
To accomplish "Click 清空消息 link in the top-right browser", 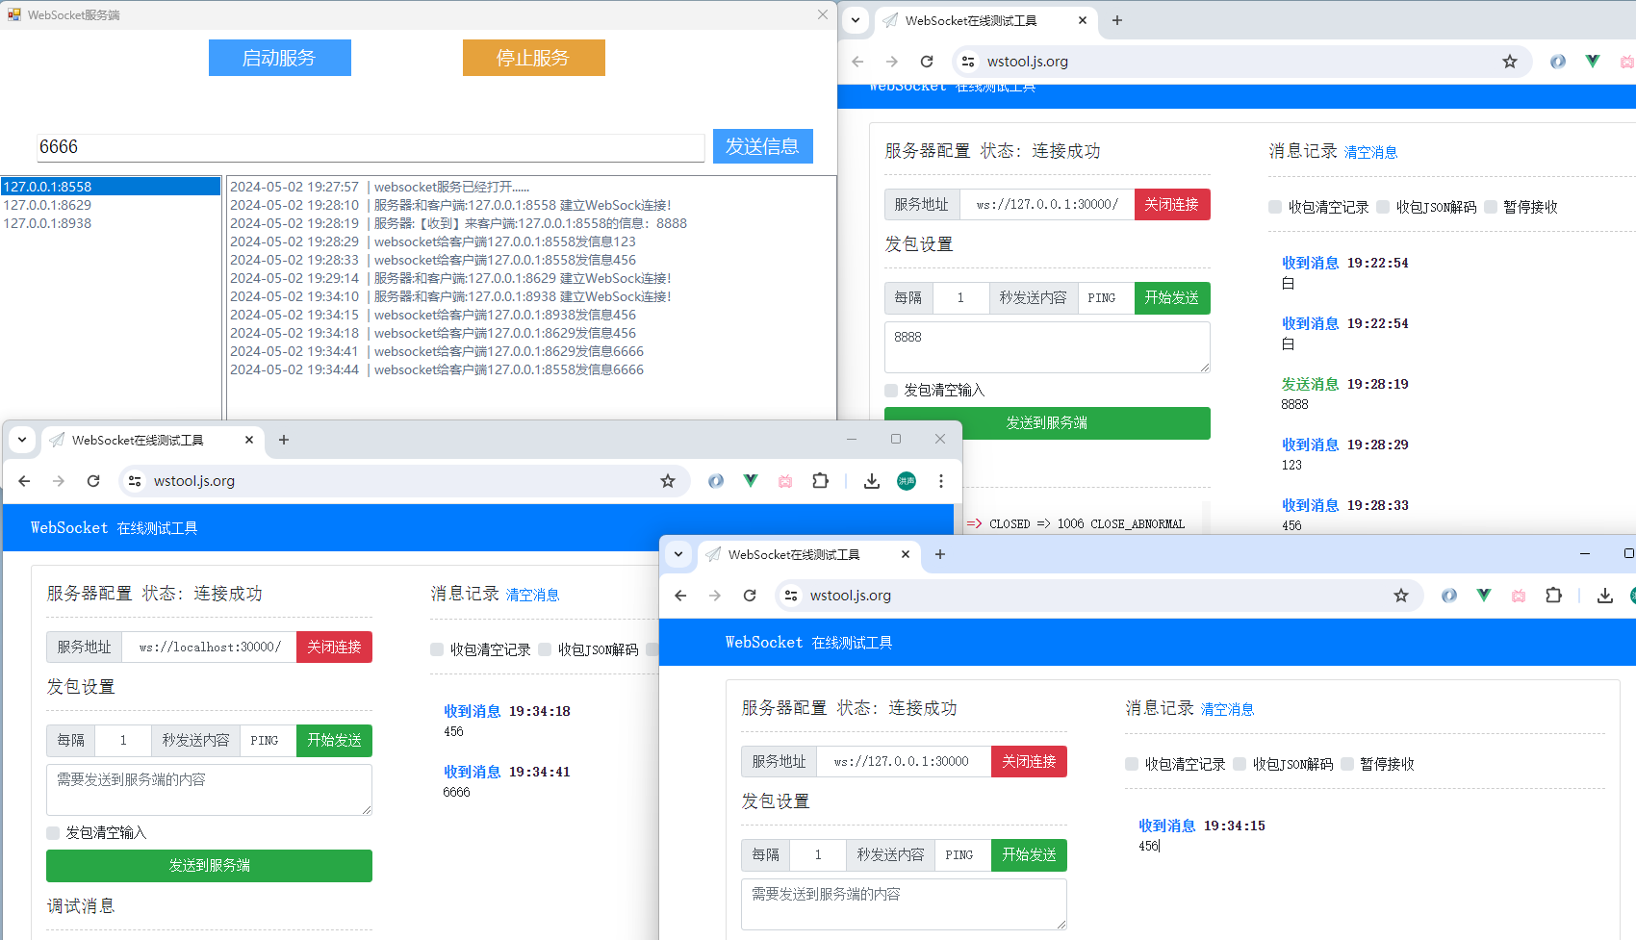I will tap(1370, 152).
